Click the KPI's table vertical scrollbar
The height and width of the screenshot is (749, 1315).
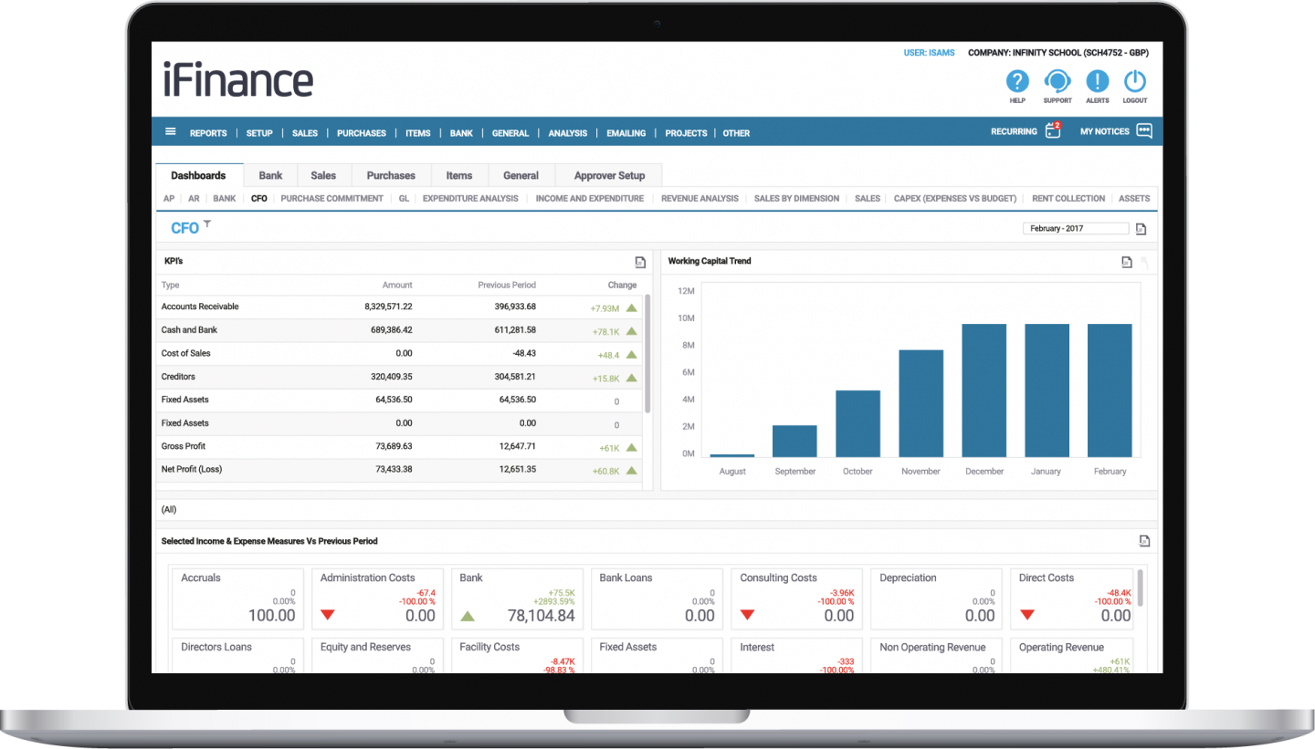pyautogui.click(x=647, y=351)
